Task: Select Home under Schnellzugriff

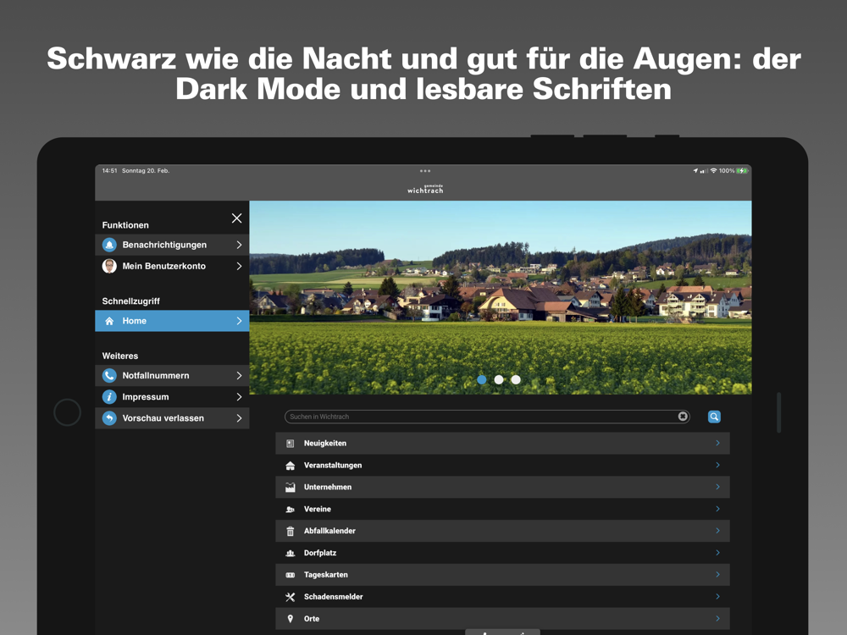Action: pyautogui.click(x=172, y=321)
